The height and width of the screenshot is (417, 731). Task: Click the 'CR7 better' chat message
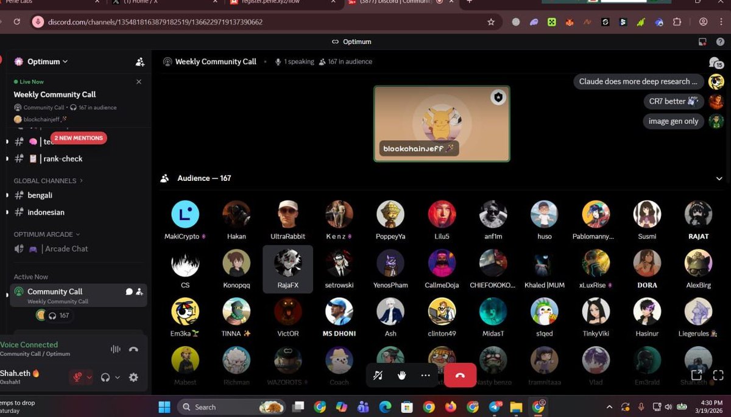tap(673, 101)
